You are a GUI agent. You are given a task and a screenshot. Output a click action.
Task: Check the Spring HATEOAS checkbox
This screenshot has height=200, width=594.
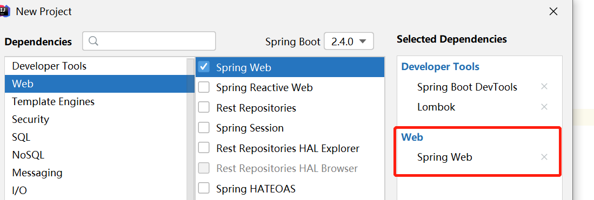[204, 188]
